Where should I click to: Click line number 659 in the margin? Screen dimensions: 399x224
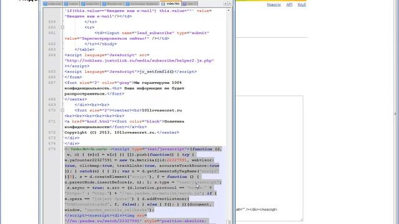[52, 22]
